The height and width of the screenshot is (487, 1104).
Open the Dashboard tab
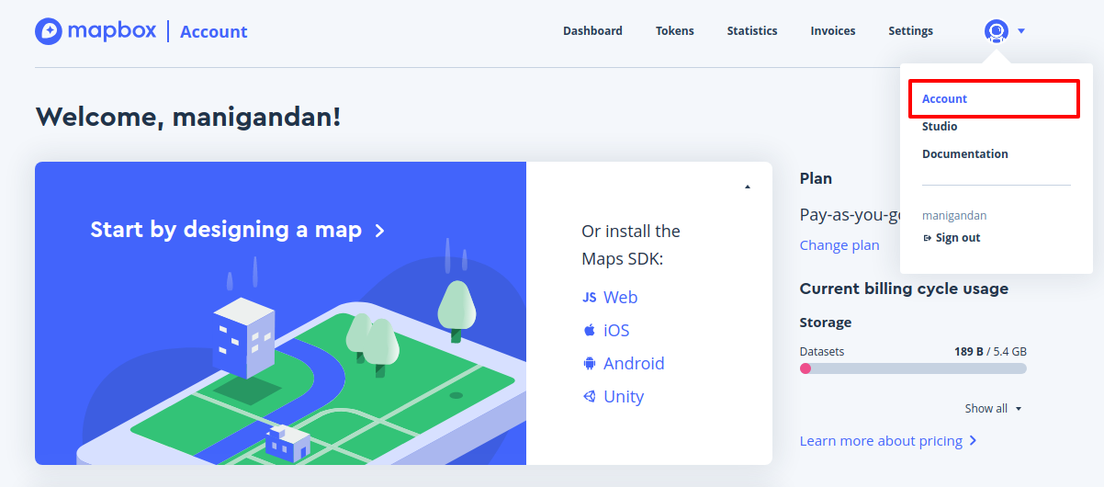click(x=592, y=31)
